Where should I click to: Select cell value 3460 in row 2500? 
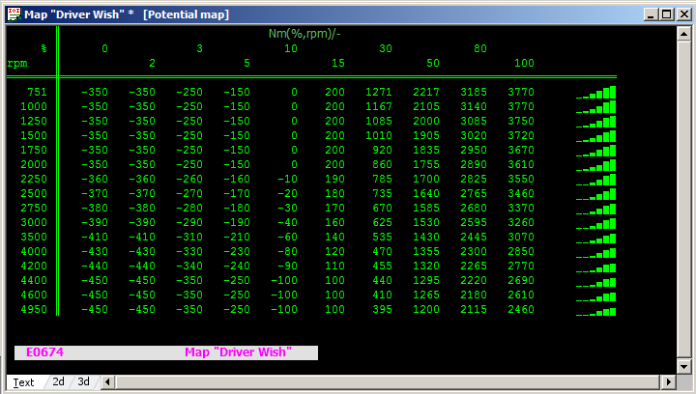pos(521,194)
